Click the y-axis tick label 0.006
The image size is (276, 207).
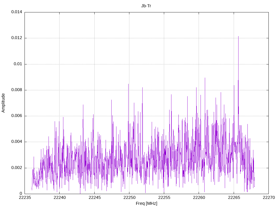click(x=17, y=116)
